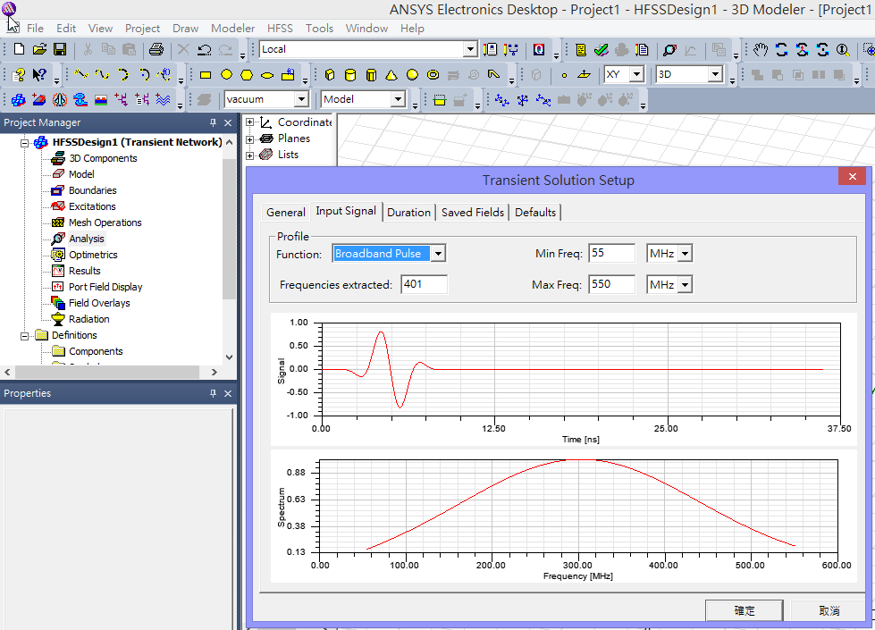
Task: Switch to the Defaults tab
Action: pos(535,212)
